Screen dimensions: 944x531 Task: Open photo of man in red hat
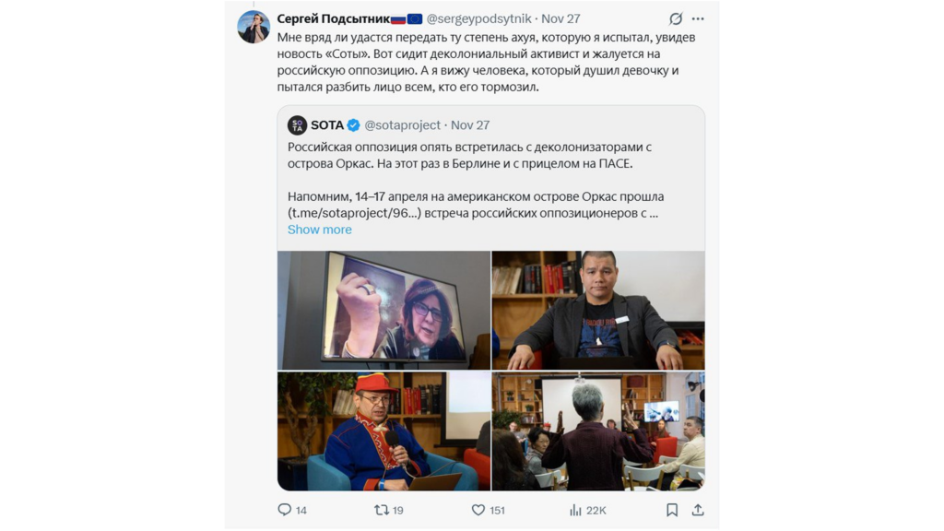pos(384,431)
